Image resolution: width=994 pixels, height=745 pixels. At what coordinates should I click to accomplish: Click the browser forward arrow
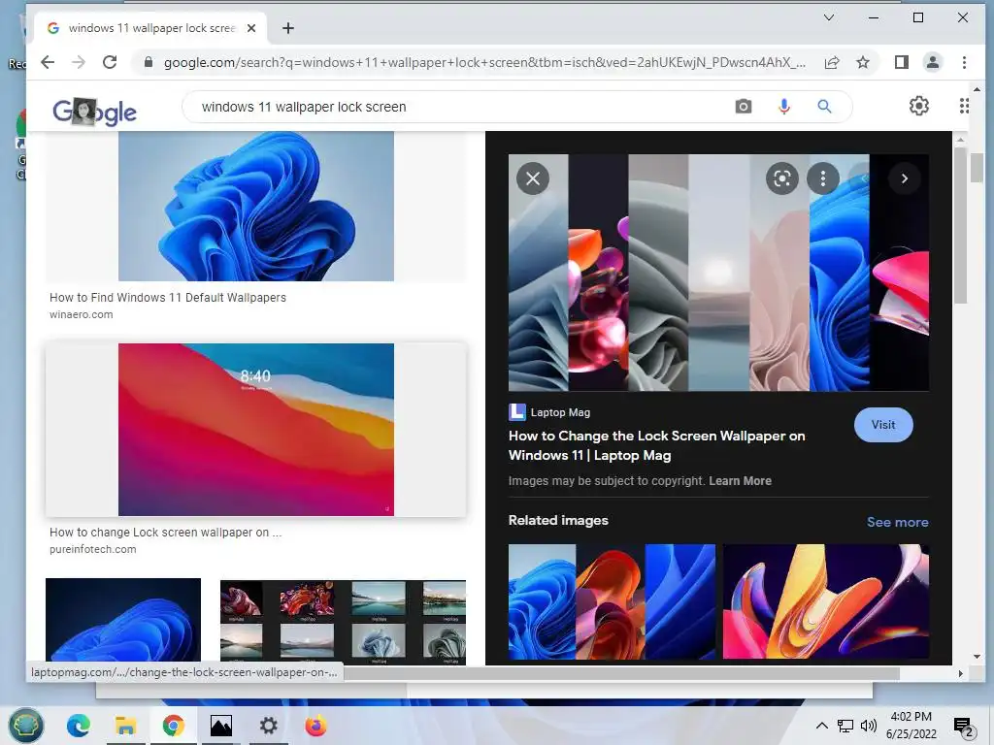(78, 62)
